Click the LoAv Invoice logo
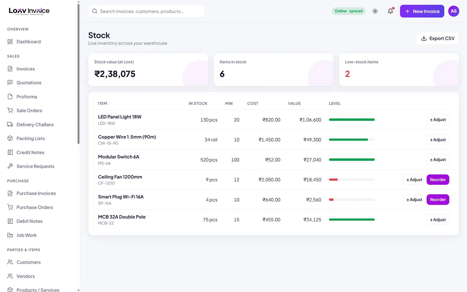 29,11
